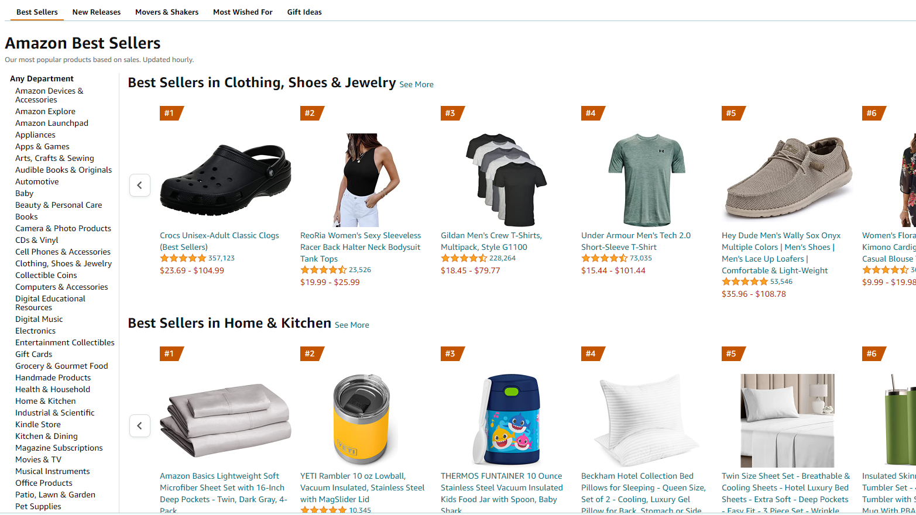Viewport: 916px width, 515px height.
Task: Select Electronics in the department list
Action: pos(36,331)
